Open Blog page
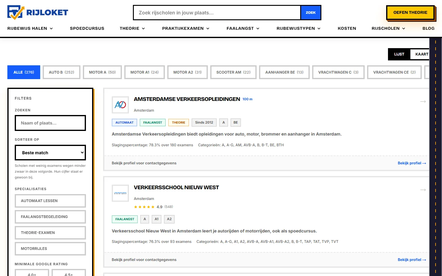Viewport: 442px width, 276px height. click(x=428, y=28)
